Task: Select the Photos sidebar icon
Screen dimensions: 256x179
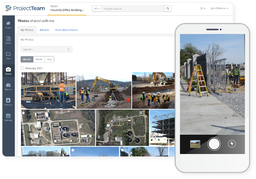Action: [x=8, y=70]
